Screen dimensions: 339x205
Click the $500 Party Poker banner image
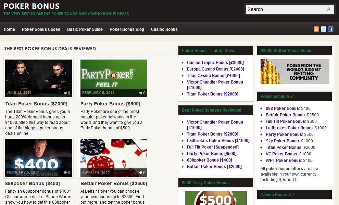point(215,198)
